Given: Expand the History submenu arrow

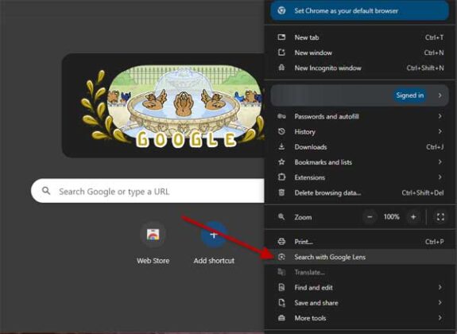Looking at the screenshot, I should point(440,131).
